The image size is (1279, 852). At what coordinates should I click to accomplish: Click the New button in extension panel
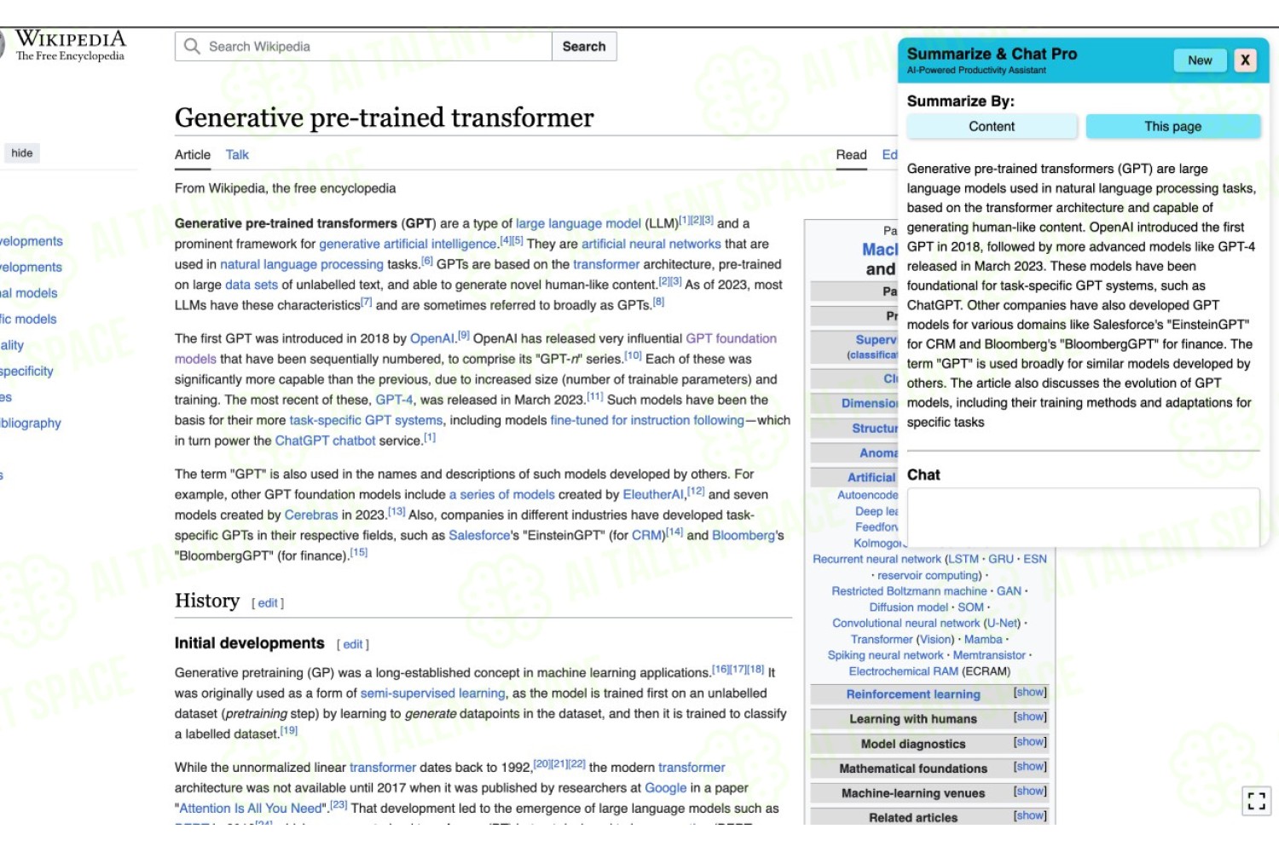(x=1200, y=60)
